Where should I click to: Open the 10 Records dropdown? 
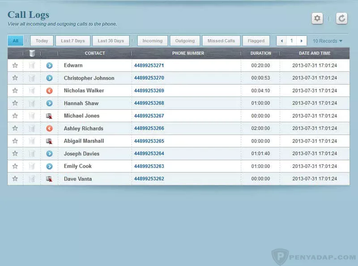coord(327,40)
